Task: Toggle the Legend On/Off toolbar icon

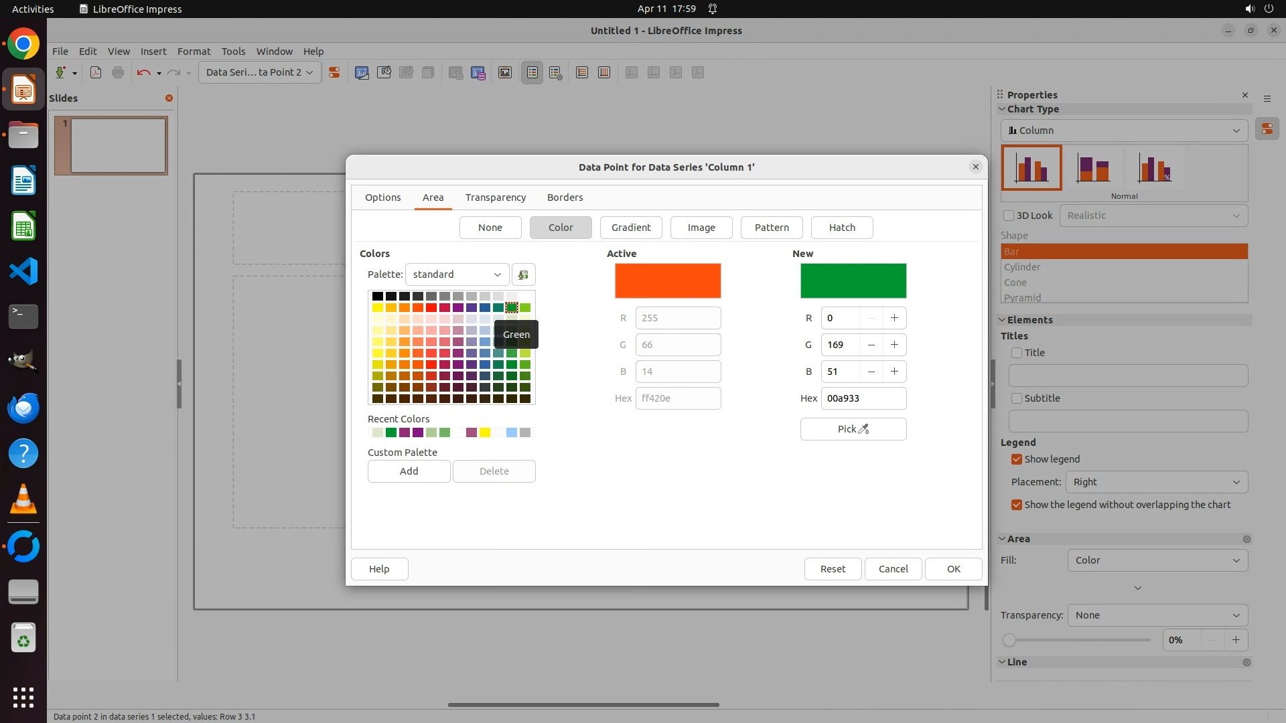Action: click(532, 72)
